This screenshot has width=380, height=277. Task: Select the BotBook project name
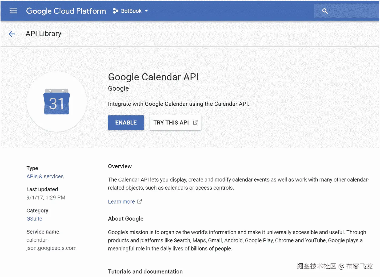coord(131,11)
